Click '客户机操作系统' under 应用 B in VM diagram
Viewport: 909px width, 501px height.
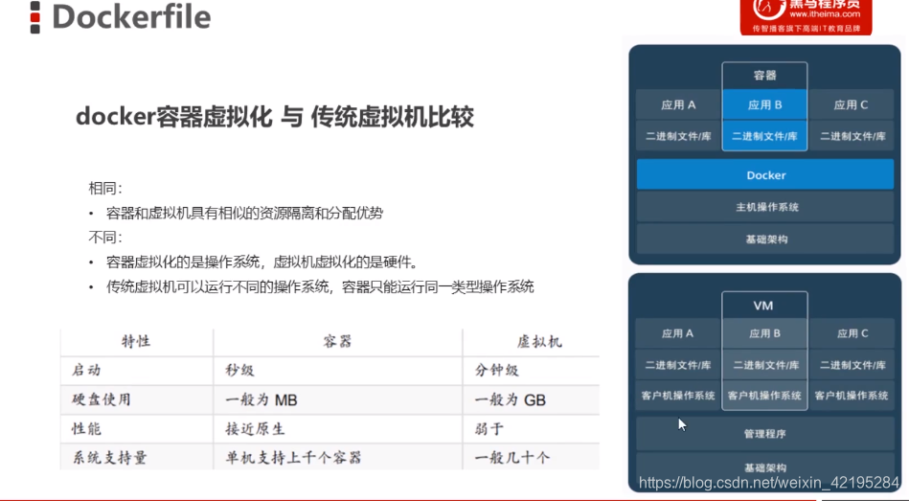click(764, 396)
